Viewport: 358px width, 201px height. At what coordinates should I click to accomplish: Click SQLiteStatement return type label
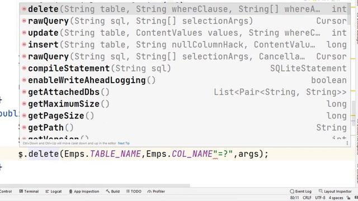coord(308,68)
